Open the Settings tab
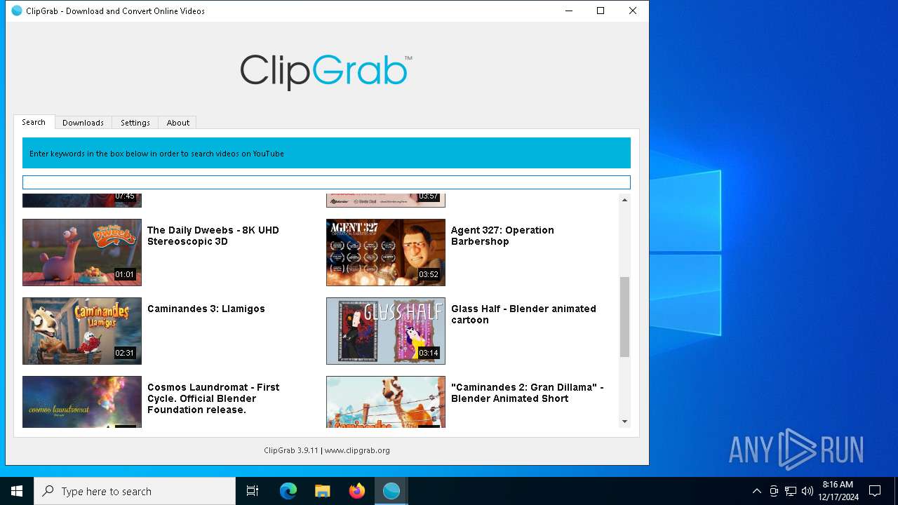Viewport: 898px width, 505px height. (x=135, y=123)
